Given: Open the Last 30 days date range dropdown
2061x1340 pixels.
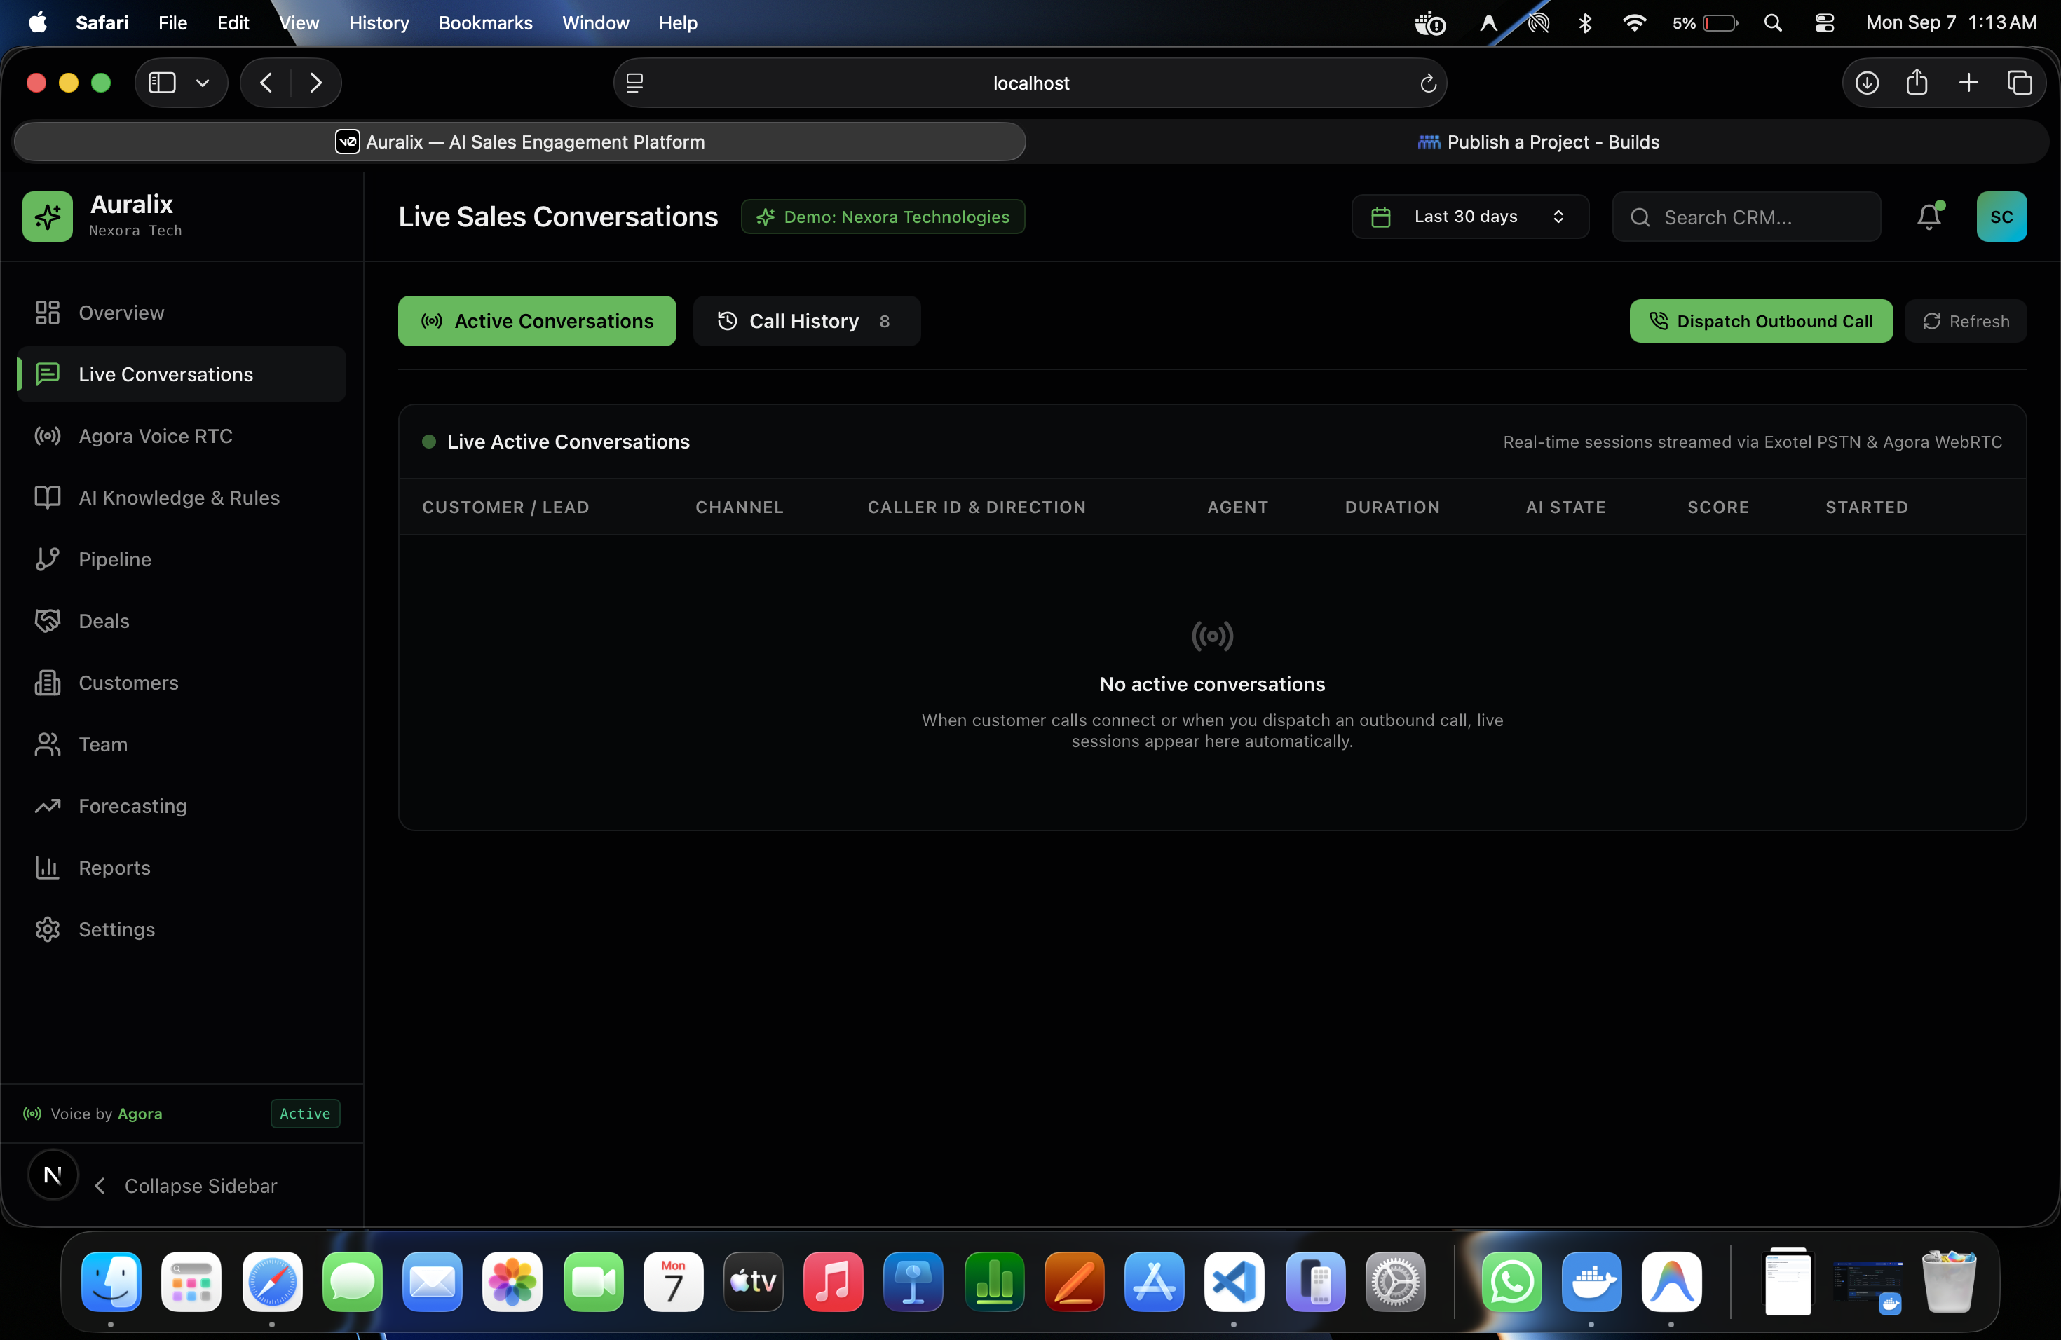Looking at the screenshot, I should 1471,217.
